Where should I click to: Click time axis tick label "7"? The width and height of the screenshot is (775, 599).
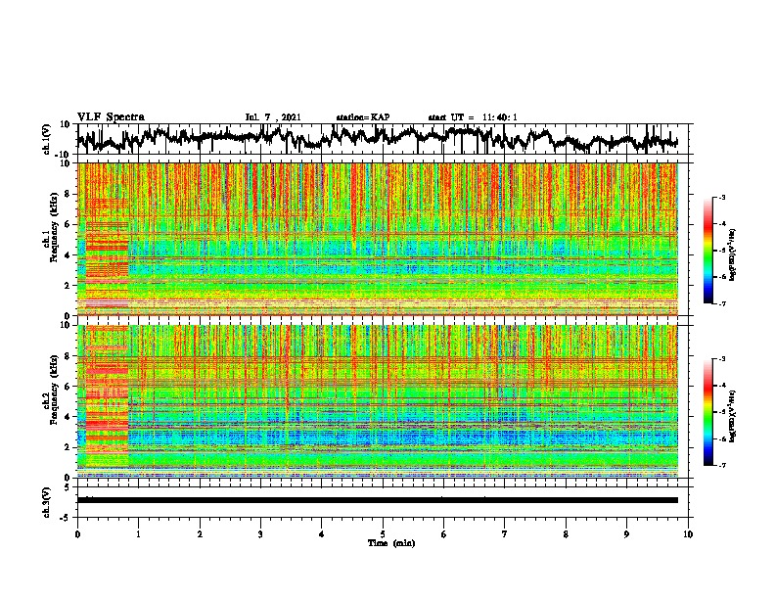pos(505,534)
